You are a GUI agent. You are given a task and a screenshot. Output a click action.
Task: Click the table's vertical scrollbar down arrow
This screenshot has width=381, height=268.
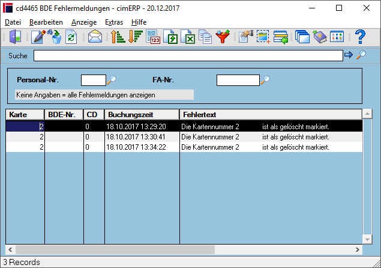pyautogui.click(x=367, y=240)
